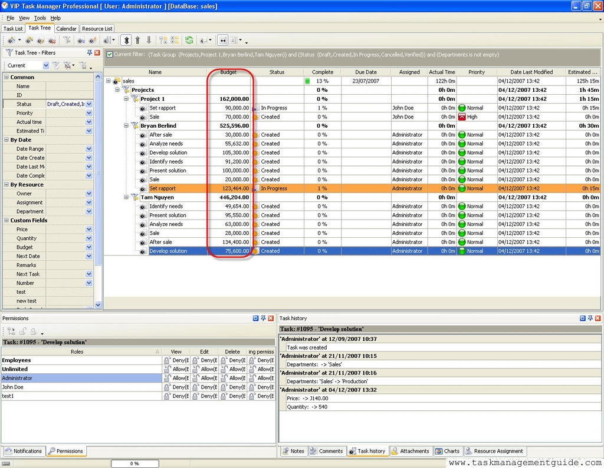Collapse the Tam Nguyen task group
The image size is (604, 468).
pyautogui.click(x=126, y=197)
